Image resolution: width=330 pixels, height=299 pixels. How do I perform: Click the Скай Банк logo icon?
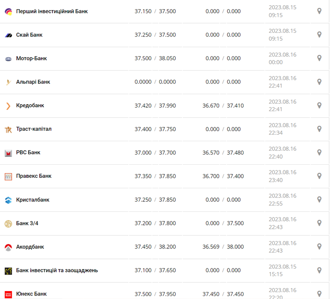pyautogui.click(x=8, y=35)
